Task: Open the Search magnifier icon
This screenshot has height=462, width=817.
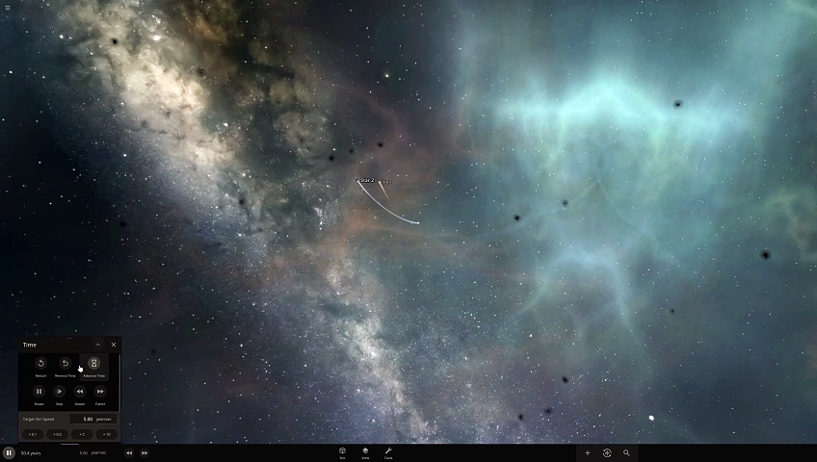Action: click(x=626, y=452)
